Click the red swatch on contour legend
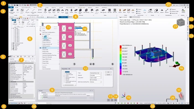The height and width of the screenshot is (109, 194). click(x=121, y=47)
